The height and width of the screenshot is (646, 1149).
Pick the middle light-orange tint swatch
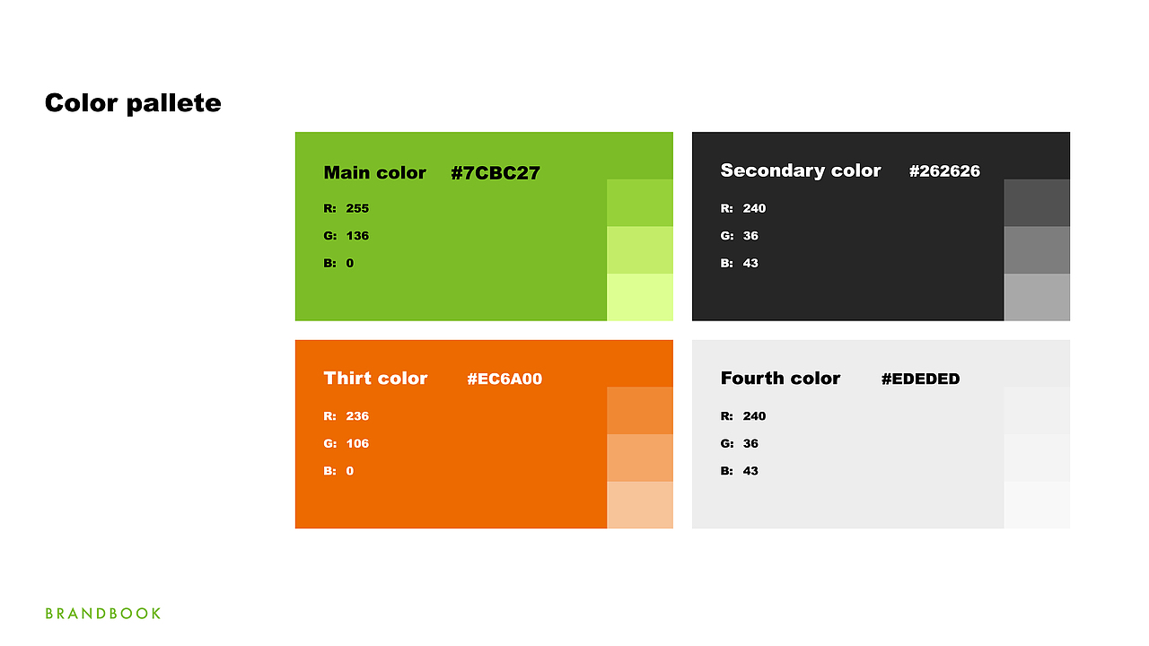639,458
